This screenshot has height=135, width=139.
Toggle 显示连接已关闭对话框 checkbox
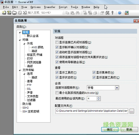click(57, 42)
